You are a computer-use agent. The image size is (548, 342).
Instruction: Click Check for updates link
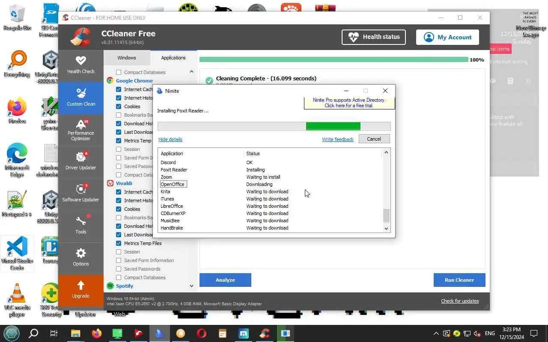[460, 301]
